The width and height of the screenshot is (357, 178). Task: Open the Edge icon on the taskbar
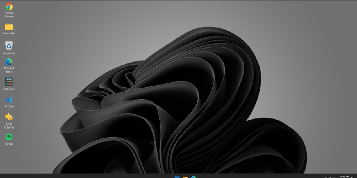193,177
